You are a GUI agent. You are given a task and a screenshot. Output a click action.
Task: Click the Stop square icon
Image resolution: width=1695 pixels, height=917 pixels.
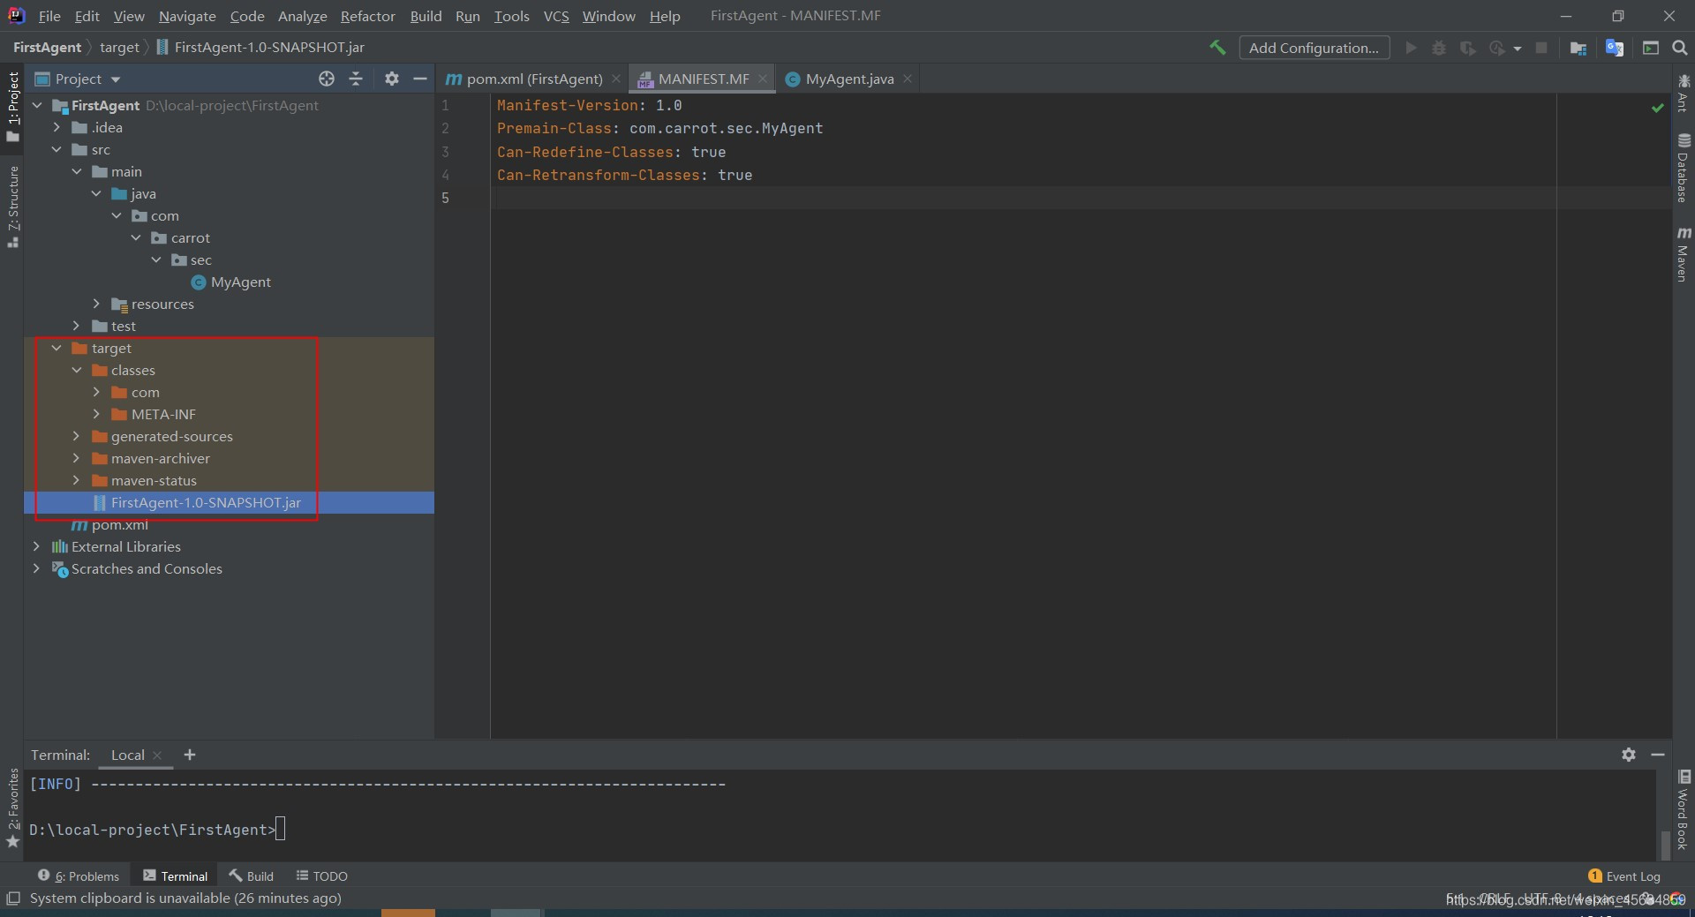(1541, 48)
